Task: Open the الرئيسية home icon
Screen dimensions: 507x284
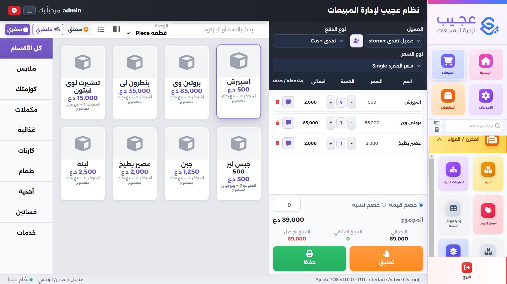Action: (486, 65)
